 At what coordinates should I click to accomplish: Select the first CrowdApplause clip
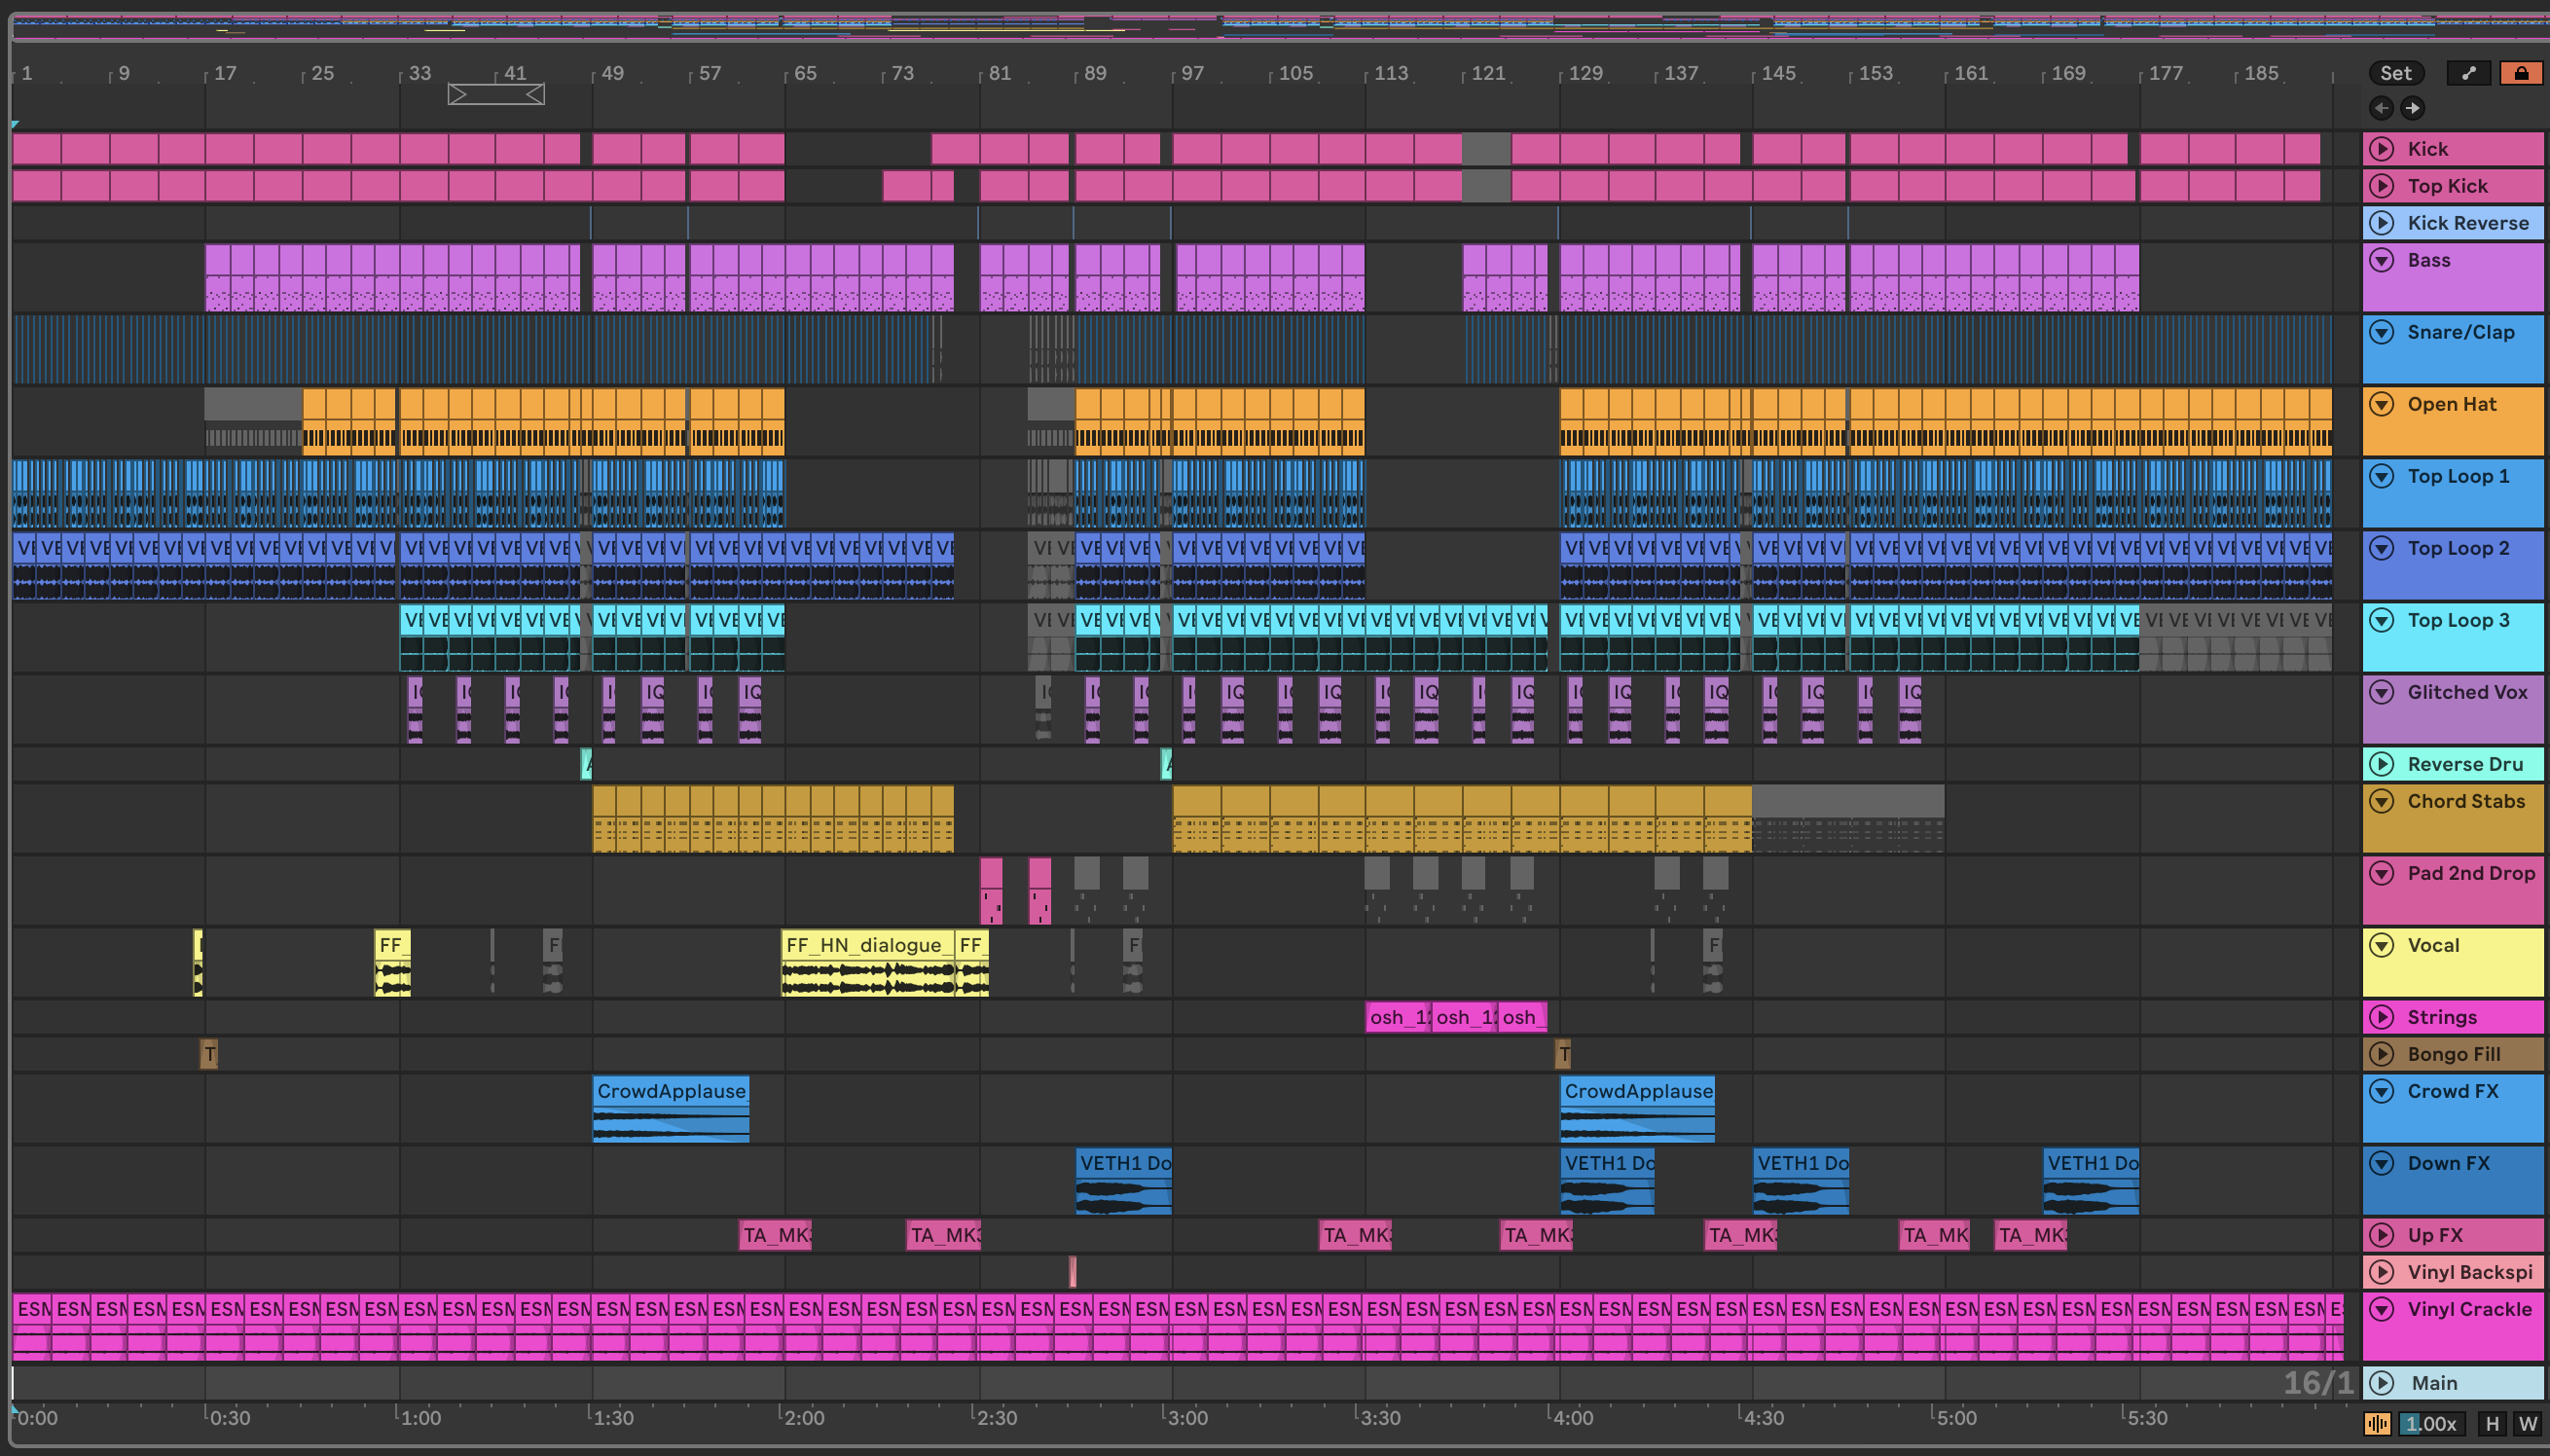(x=671, y=1108)
